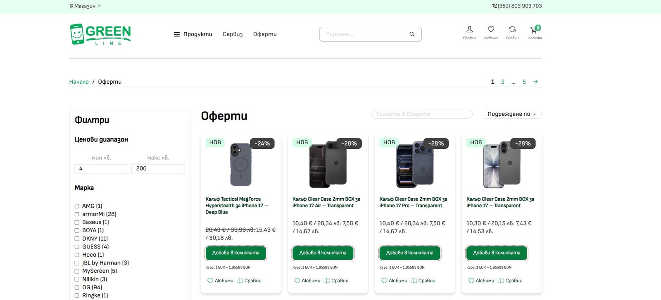Go to next page arrow
The height and width of the screenshot is (300, 661).
[x=535, y=82]
